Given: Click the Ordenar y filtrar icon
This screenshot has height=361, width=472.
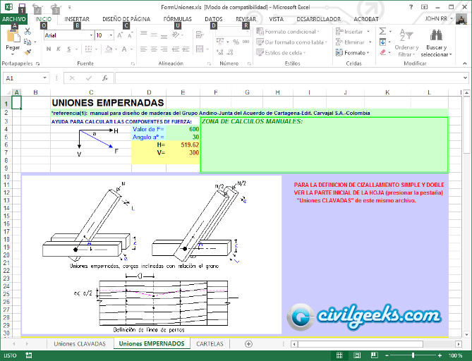Looking at the screenshot, I should coord(406,35).
